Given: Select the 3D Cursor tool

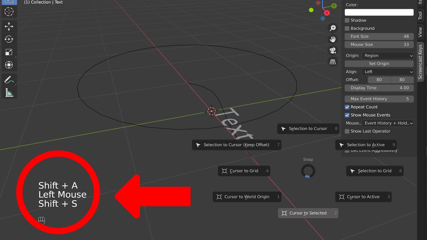Looking at the screenshot, I should coord(9,12).
